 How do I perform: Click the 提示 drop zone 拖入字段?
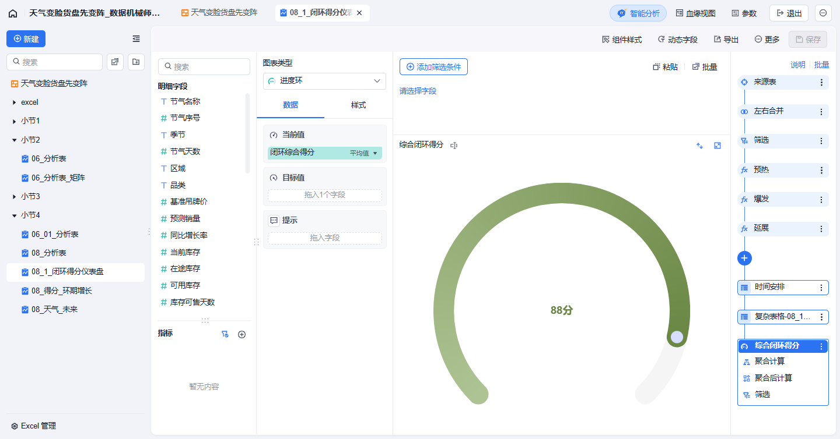325,238
